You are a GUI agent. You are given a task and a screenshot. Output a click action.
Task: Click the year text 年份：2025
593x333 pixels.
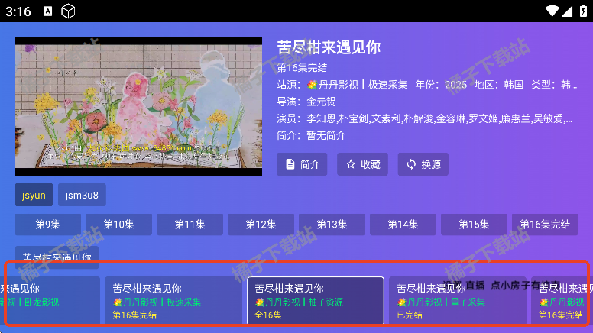(x=441, y=85)
